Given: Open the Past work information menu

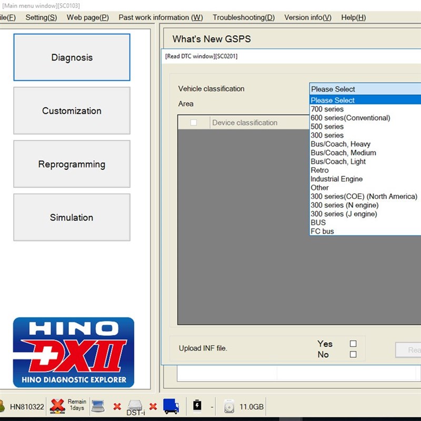Looking at the screenshot, I should click(159, 17).
